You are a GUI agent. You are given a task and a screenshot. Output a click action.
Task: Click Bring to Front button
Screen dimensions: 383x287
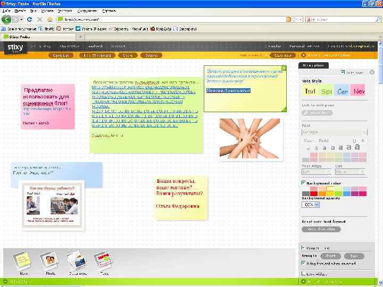pyautogui.click(x=330, y=256)
